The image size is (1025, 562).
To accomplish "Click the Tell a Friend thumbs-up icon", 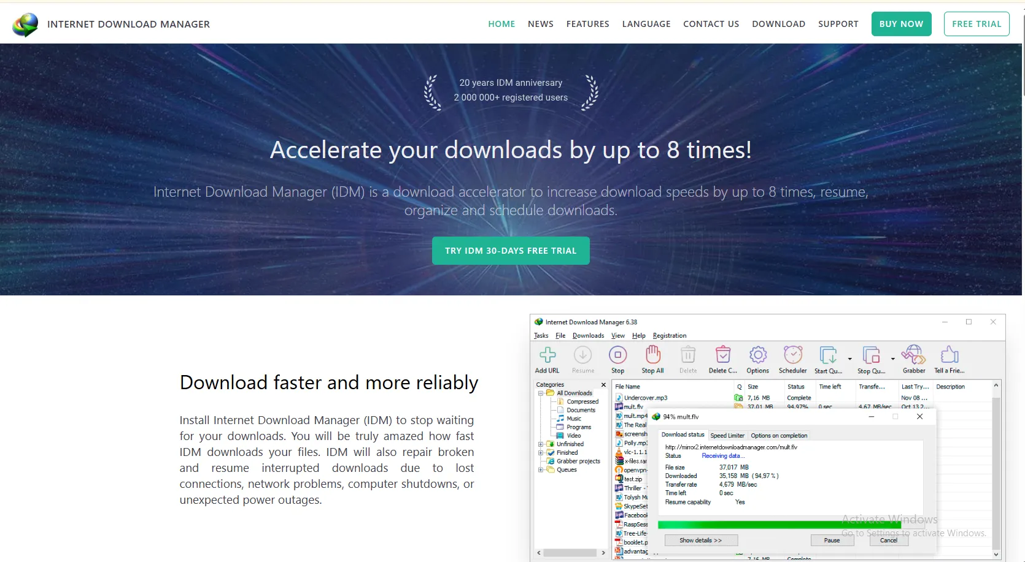I will coord(950,355).
